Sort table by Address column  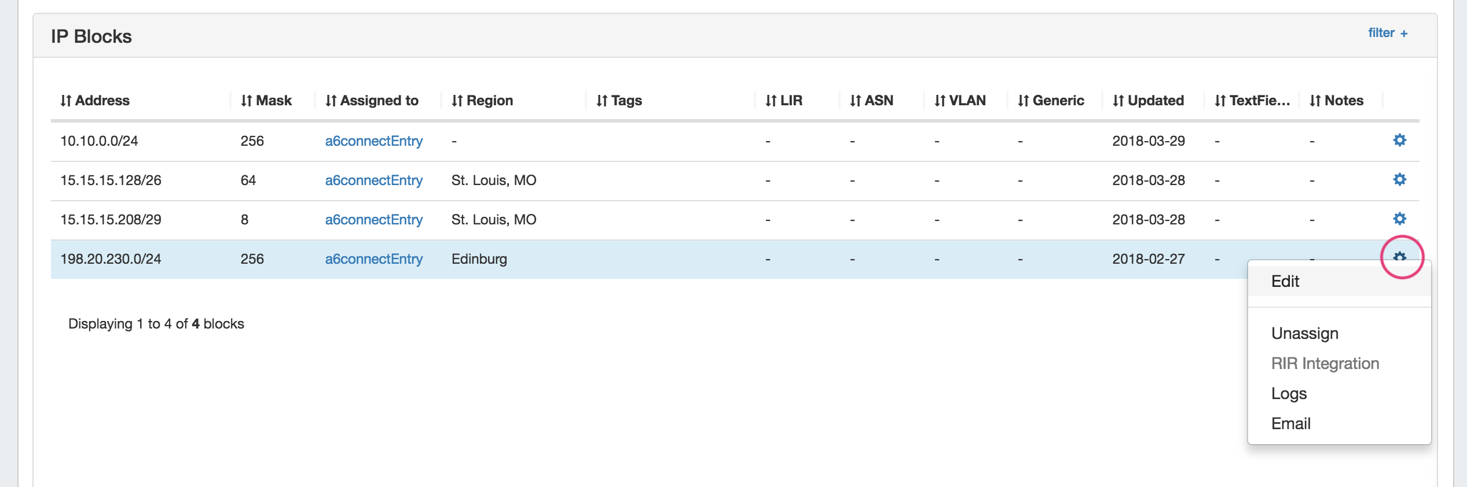pyautogui.click(x=95, y=101)
